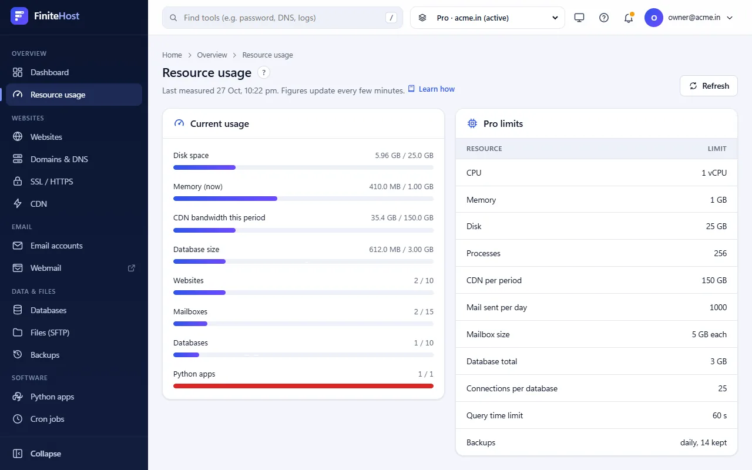Select Resource usage sidebar item

74,95
